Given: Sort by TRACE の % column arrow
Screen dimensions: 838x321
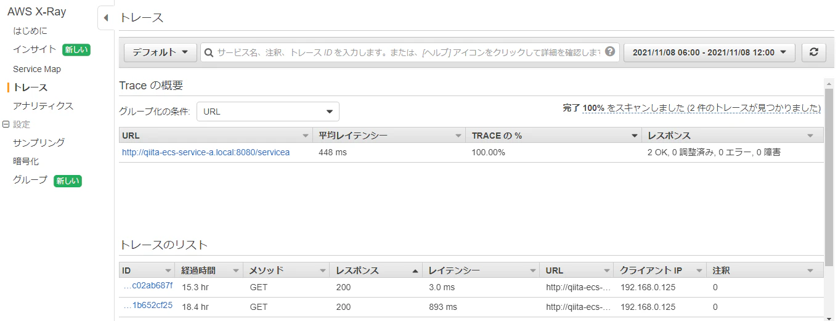Looking at the screenshot, I should pos(635,136).
